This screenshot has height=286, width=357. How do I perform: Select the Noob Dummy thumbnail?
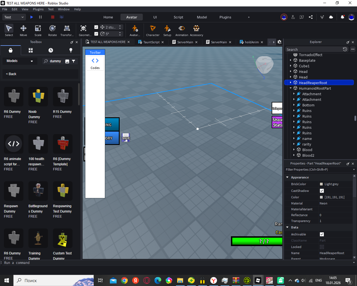38,97
